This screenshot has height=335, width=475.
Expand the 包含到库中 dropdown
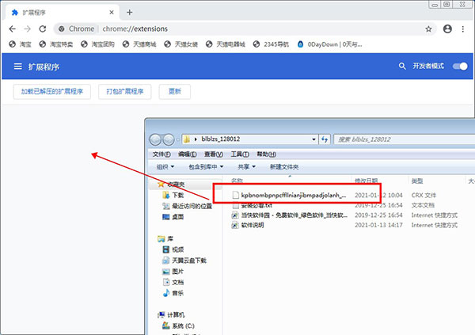206,167
